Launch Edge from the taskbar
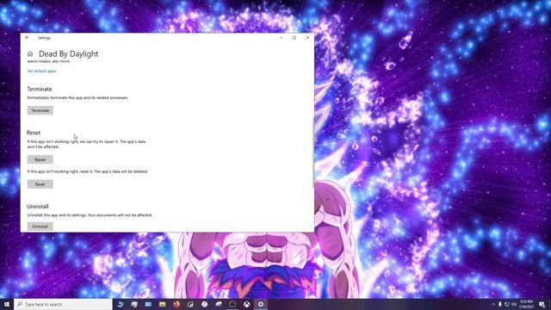The height and width of the screenshot is (310, 551). (x=121, y=304)
